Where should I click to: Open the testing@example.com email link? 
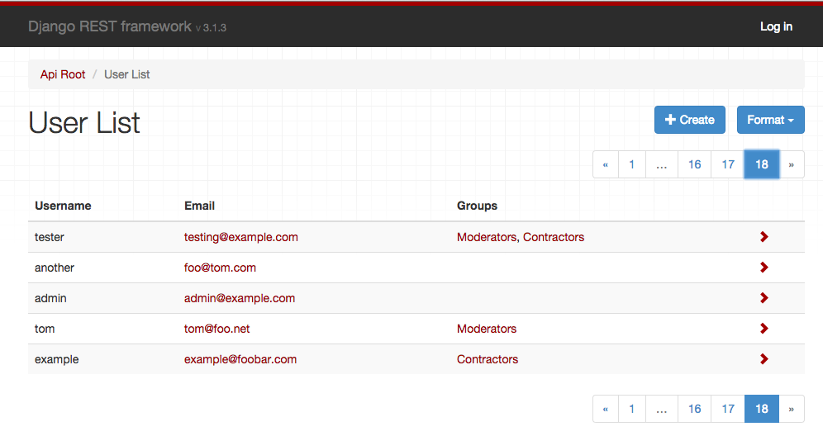(x=240, y=237)
